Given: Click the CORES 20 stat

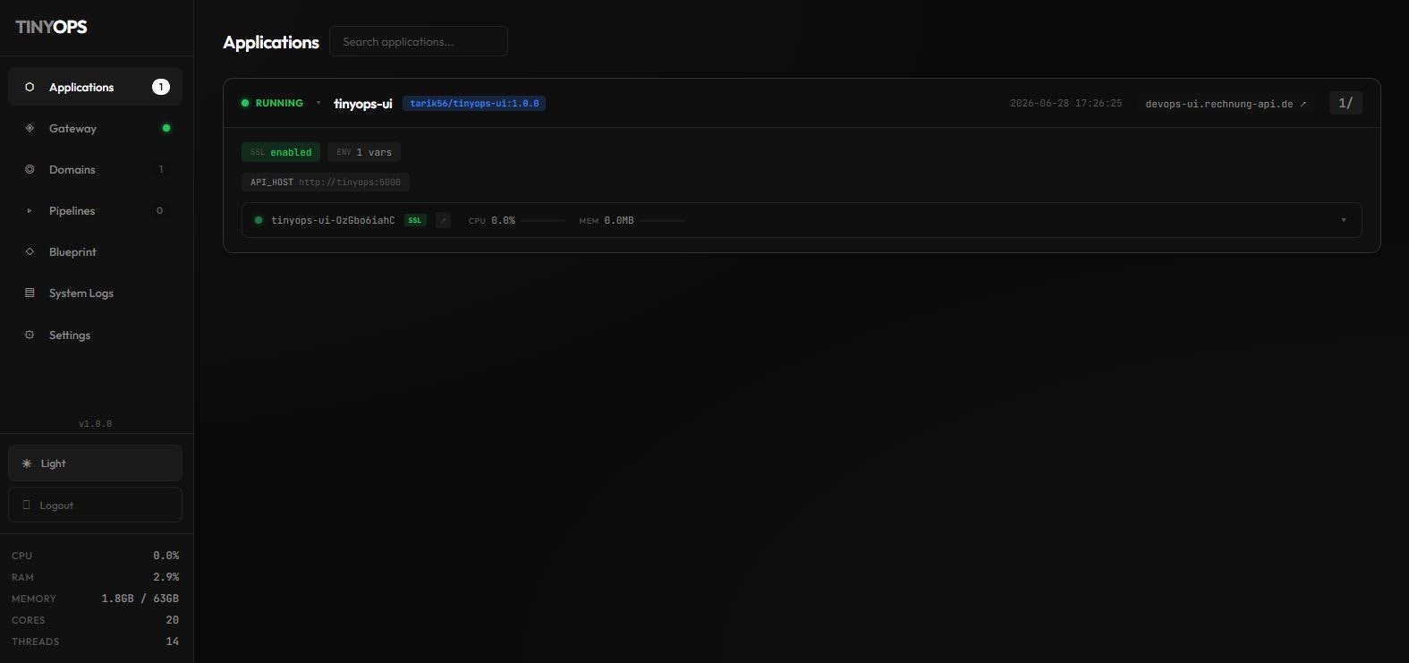Looking at the screenshot, I should (x=95, y=620).
